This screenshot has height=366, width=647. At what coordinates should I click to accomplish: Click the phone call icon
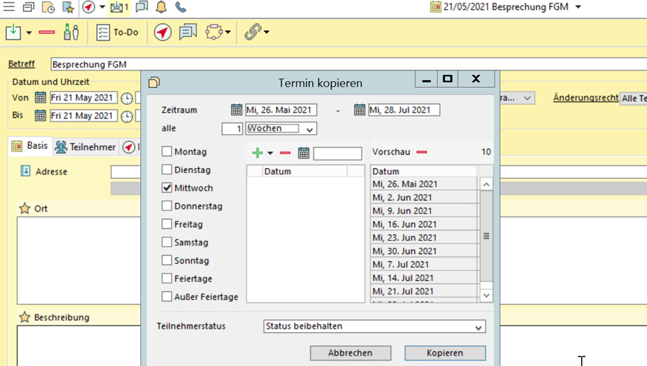(180, 7)
